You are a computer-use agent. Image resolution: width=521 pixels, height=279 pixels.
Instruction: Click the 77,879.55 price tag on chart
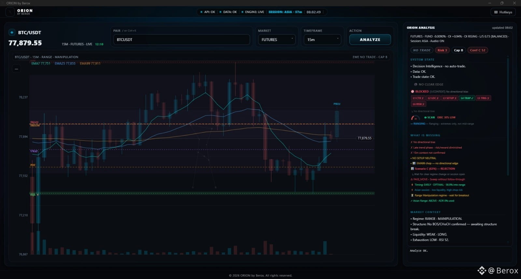[x=364, y=138]
